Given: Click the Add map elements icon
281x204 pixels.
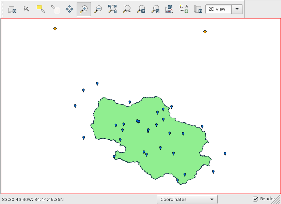Looking at the screenshot, I should pos(184,9).
